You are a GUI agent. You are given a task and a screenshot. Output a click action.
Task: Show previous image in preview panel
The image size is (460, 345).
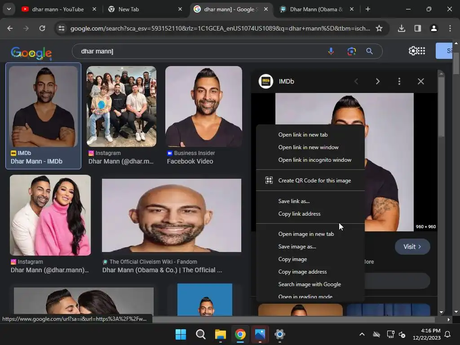click(356, 81)
